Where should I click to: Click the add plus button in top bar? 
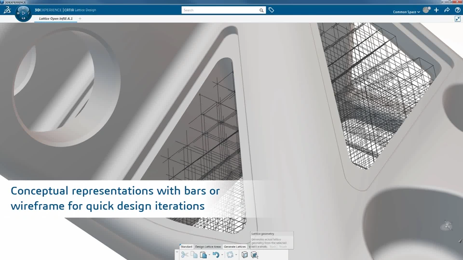pyautogui.click(x=436, y=10)
